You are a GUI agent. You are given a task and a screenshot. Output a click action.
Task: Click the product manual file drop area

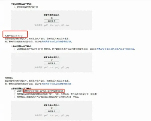pos(52,20)
